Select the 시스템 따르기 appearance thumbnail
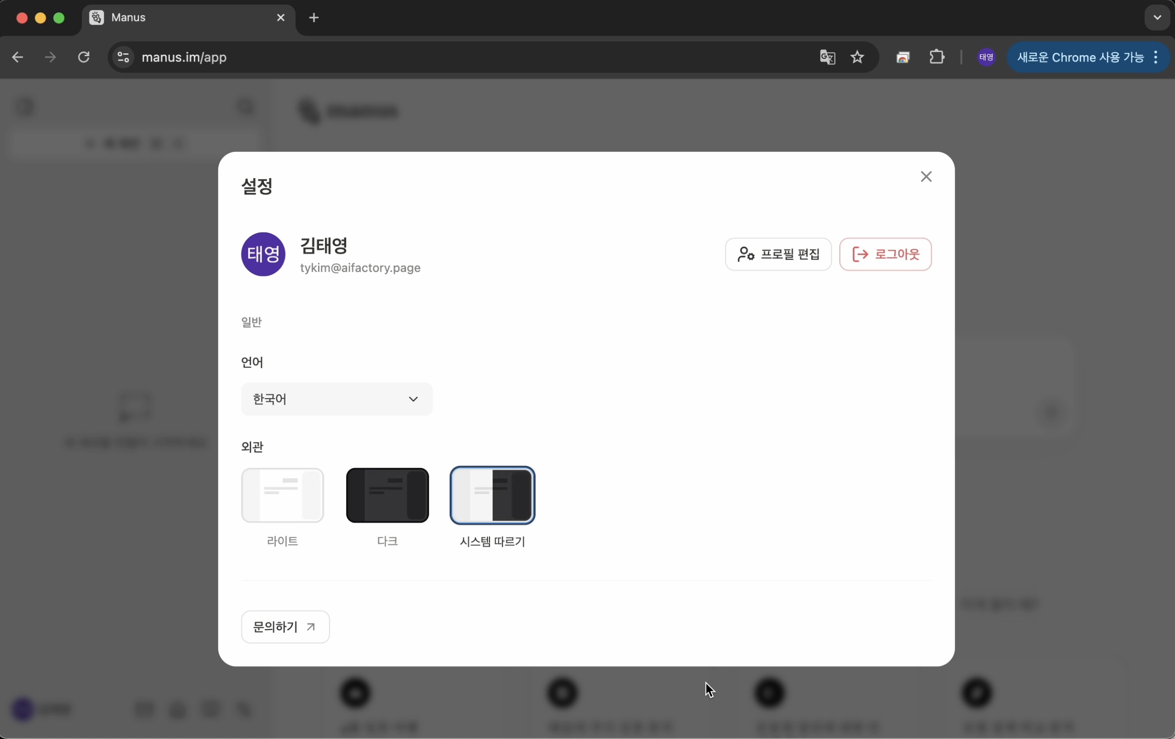The width and height of the screenshot is (1175, 739). (x=492, y=495)
